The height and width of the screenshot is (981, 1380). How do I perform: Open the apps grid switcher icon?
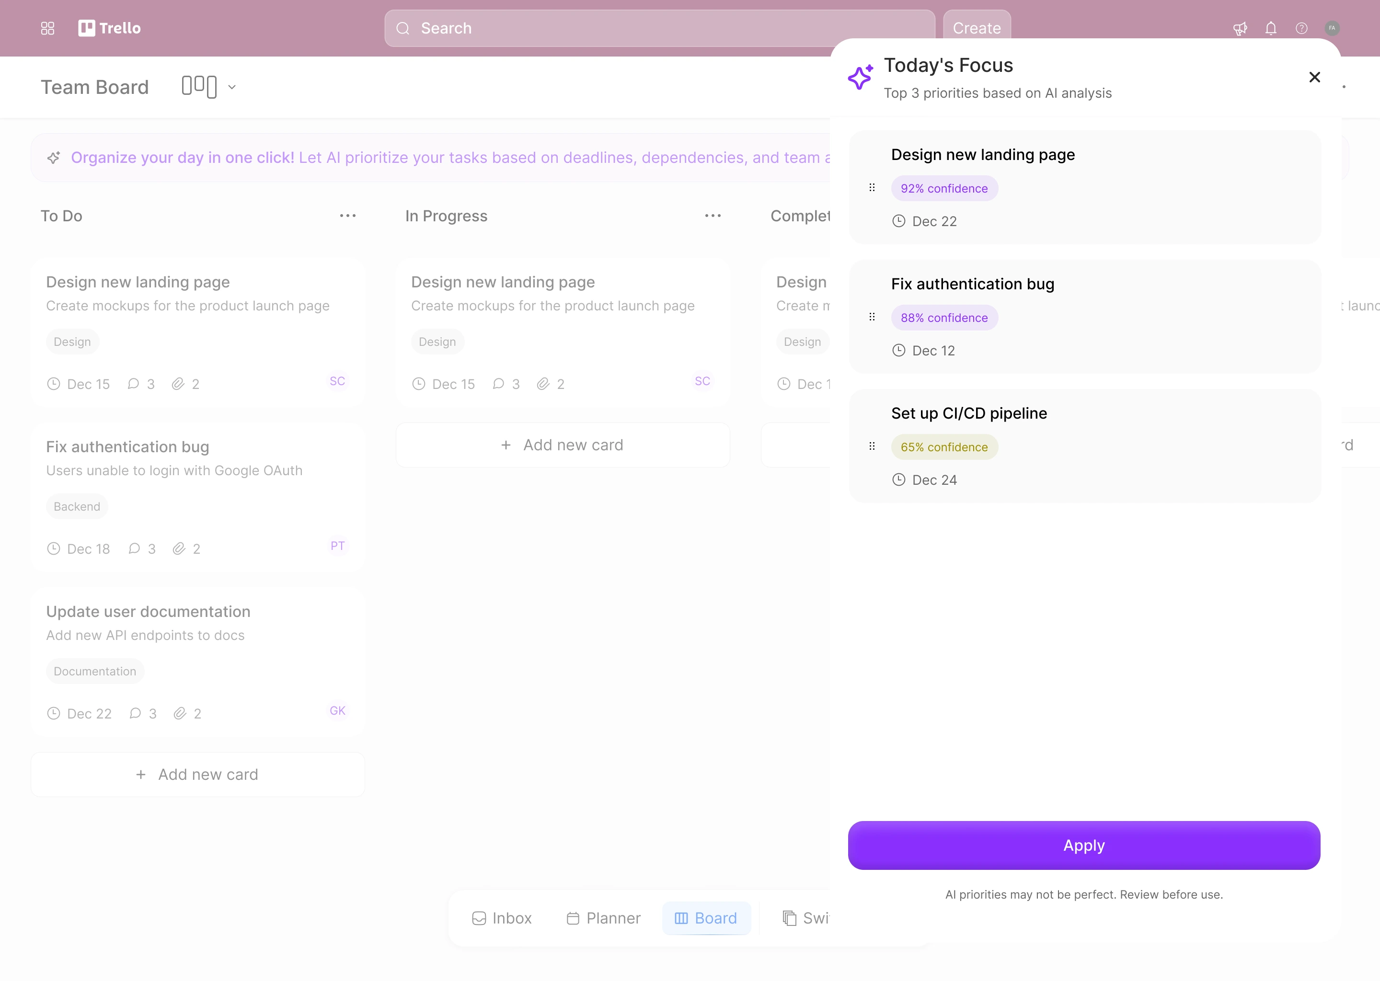coord(48,28)
